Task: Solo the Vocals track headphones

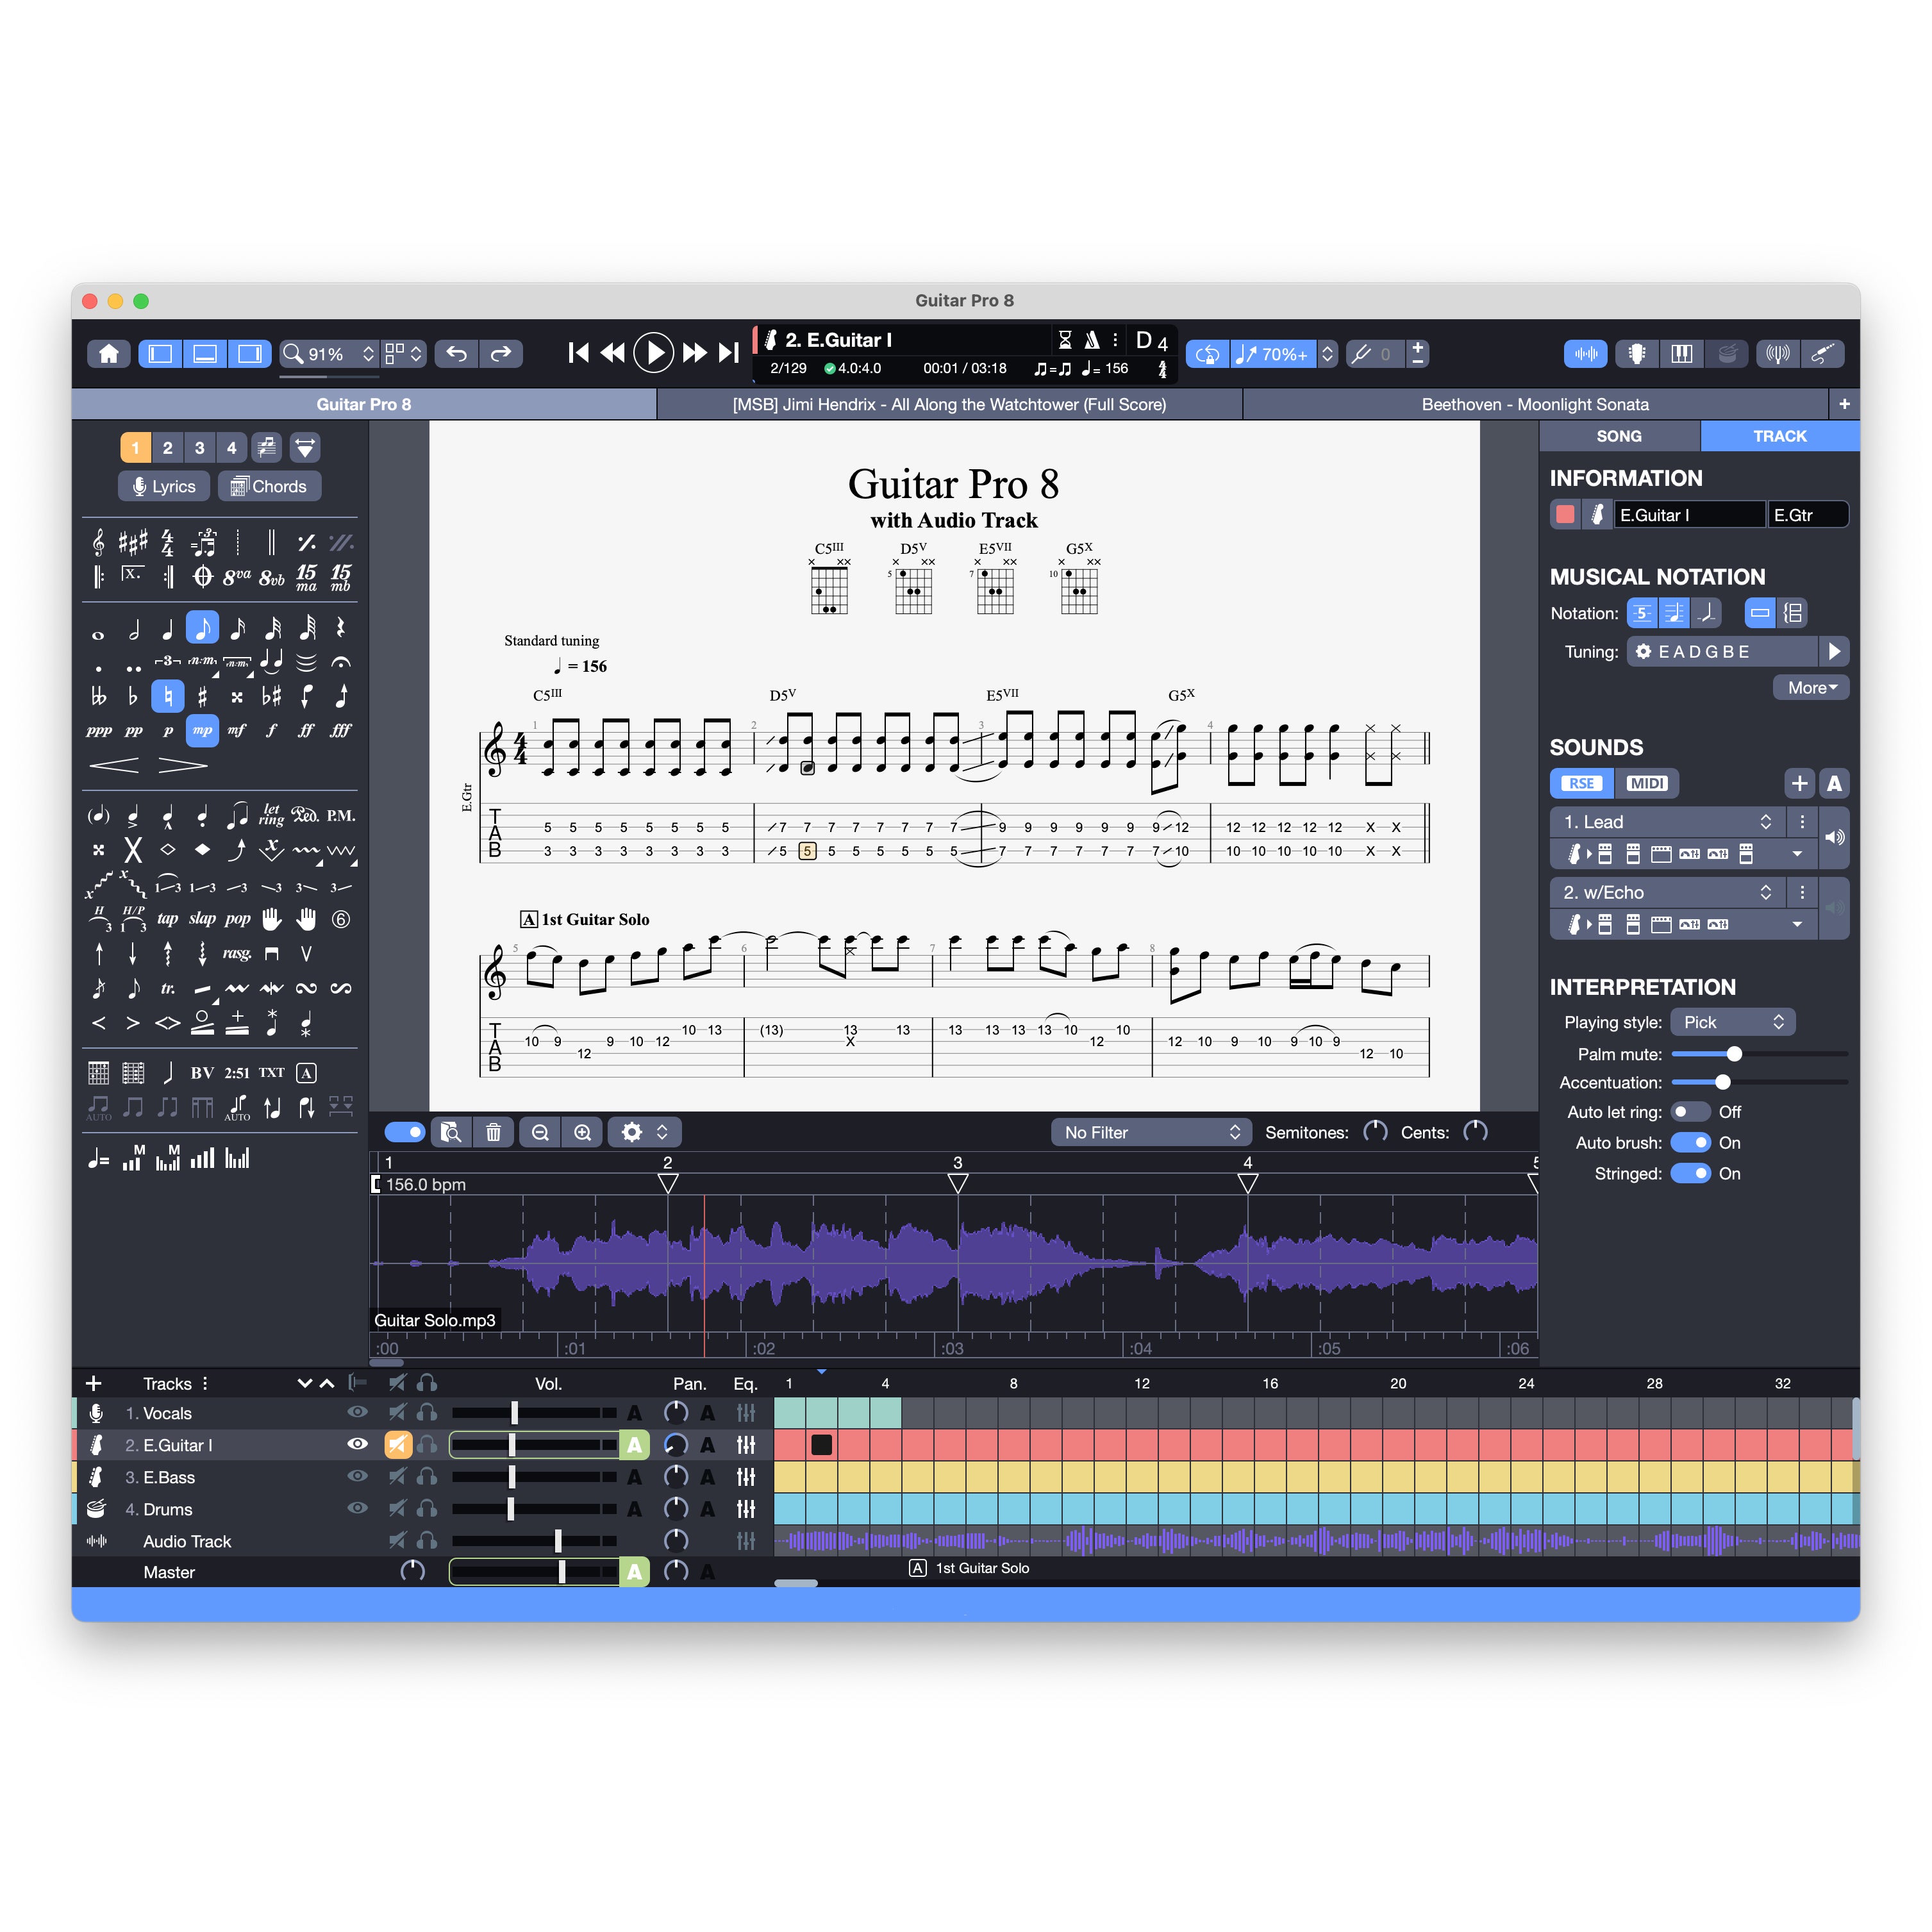Action: click(x=427, y=1413)
